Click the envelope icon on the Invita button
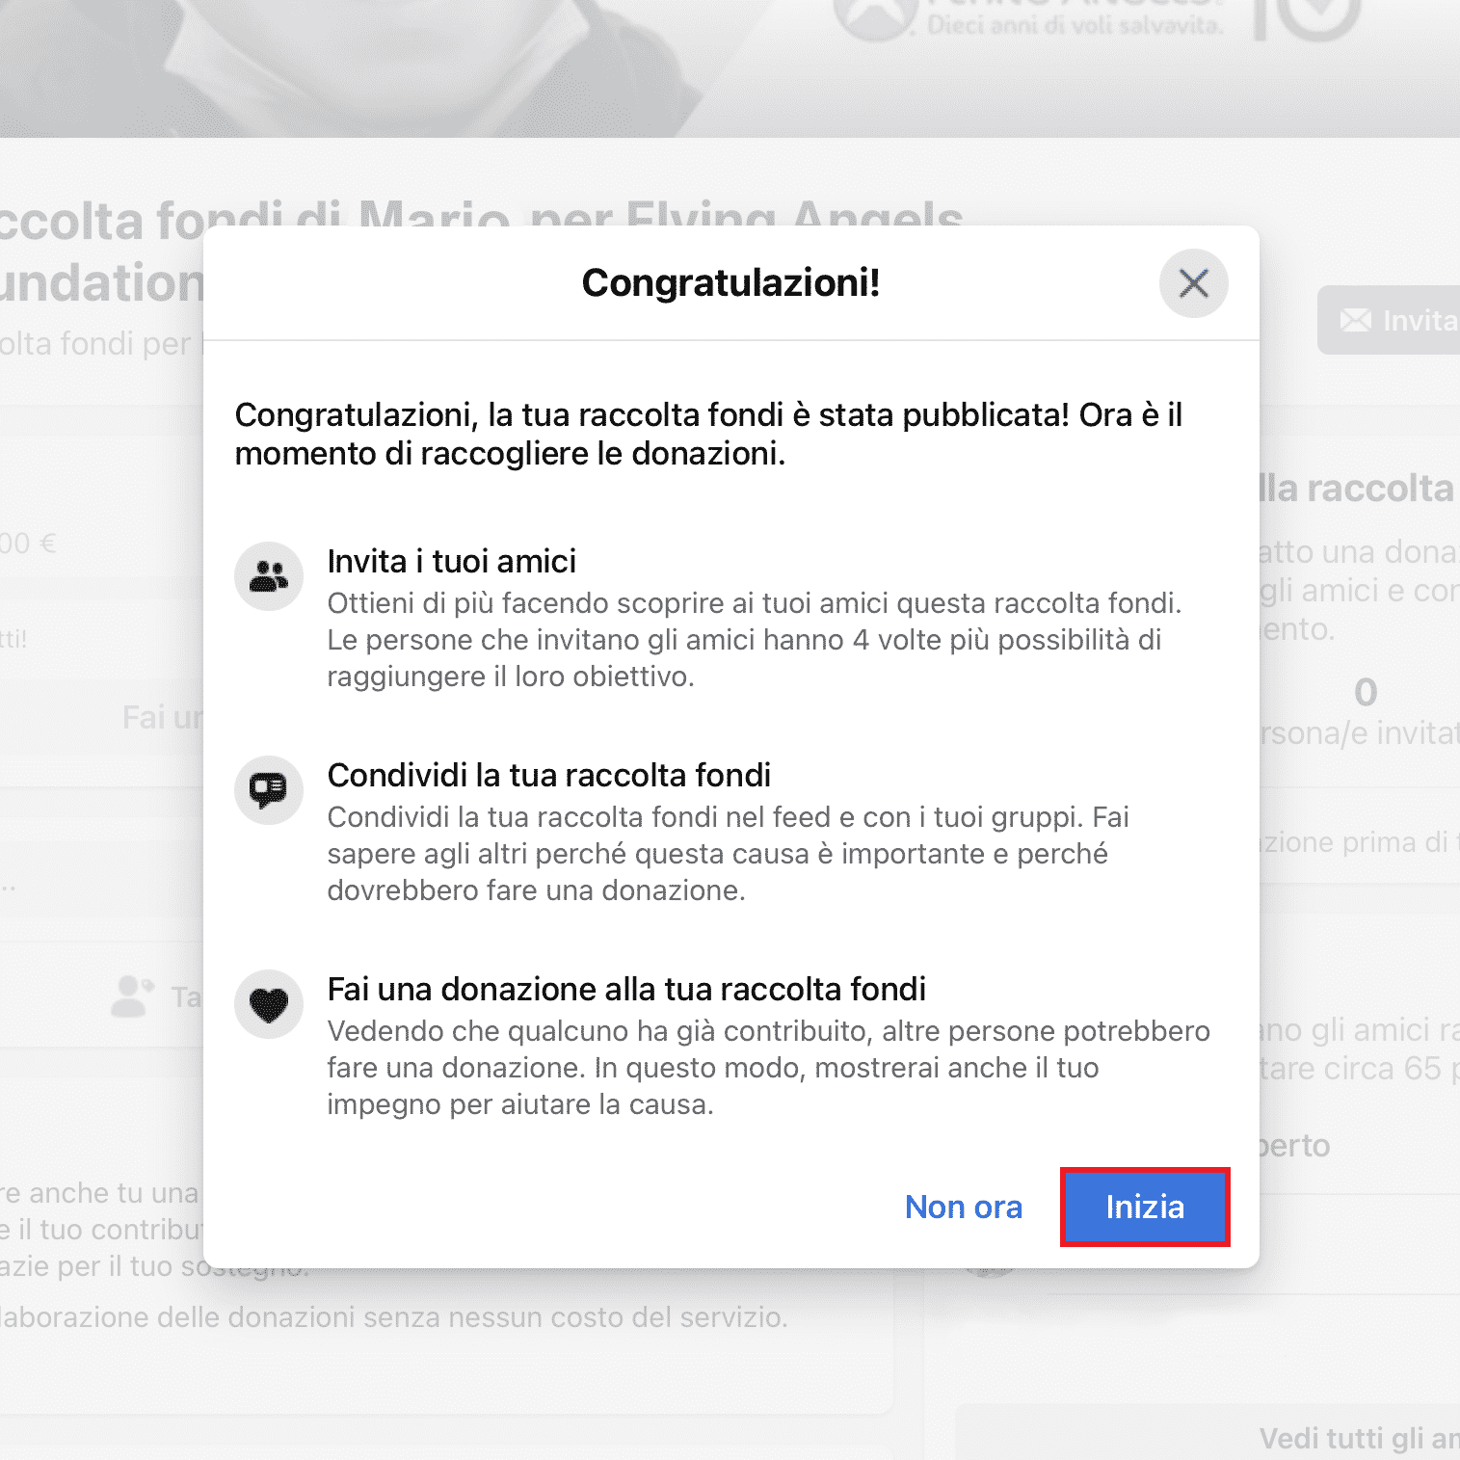Image resolution: width=1460 pixels, height=1460 pixels. coord(1355,320)
